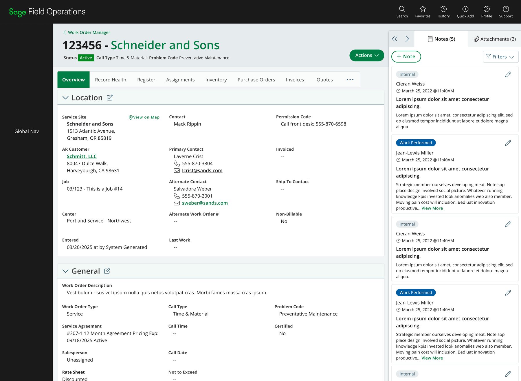Open the Assignments tab

coord(180,80)
